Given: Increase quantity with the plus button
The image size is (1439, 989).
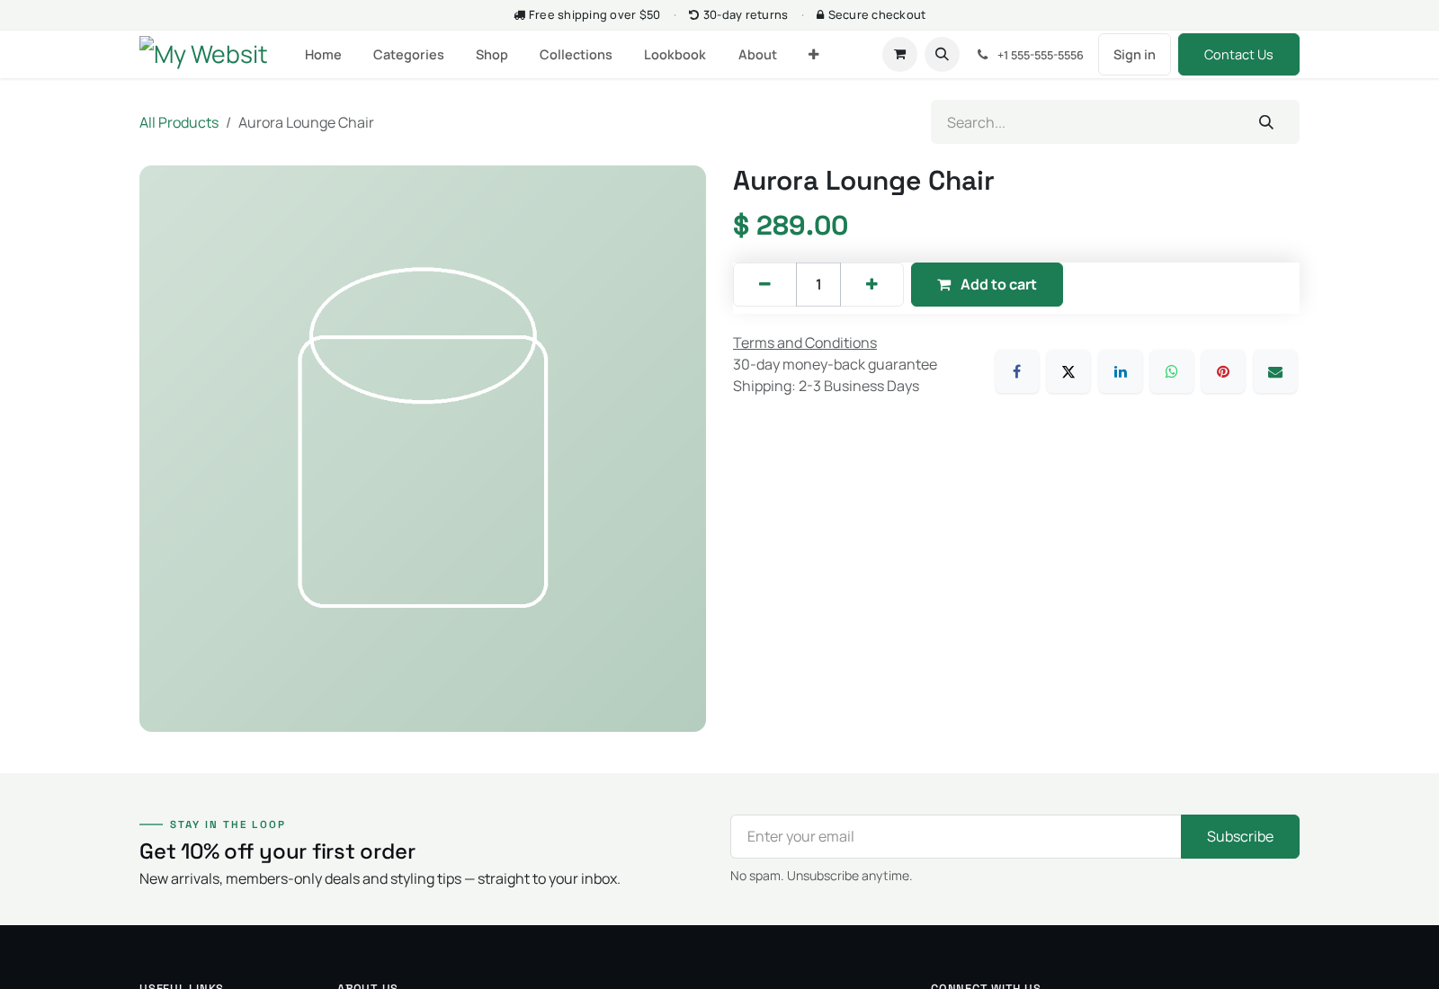Looking at the screenshot, I should point(871,284).
